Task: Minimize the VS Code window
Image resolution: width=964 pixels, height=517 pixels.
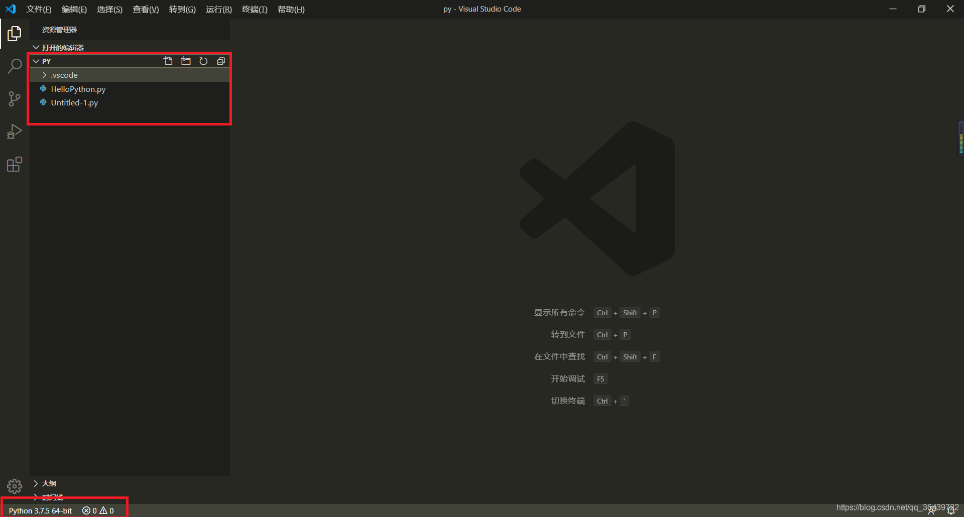Action: pos(893,9)
